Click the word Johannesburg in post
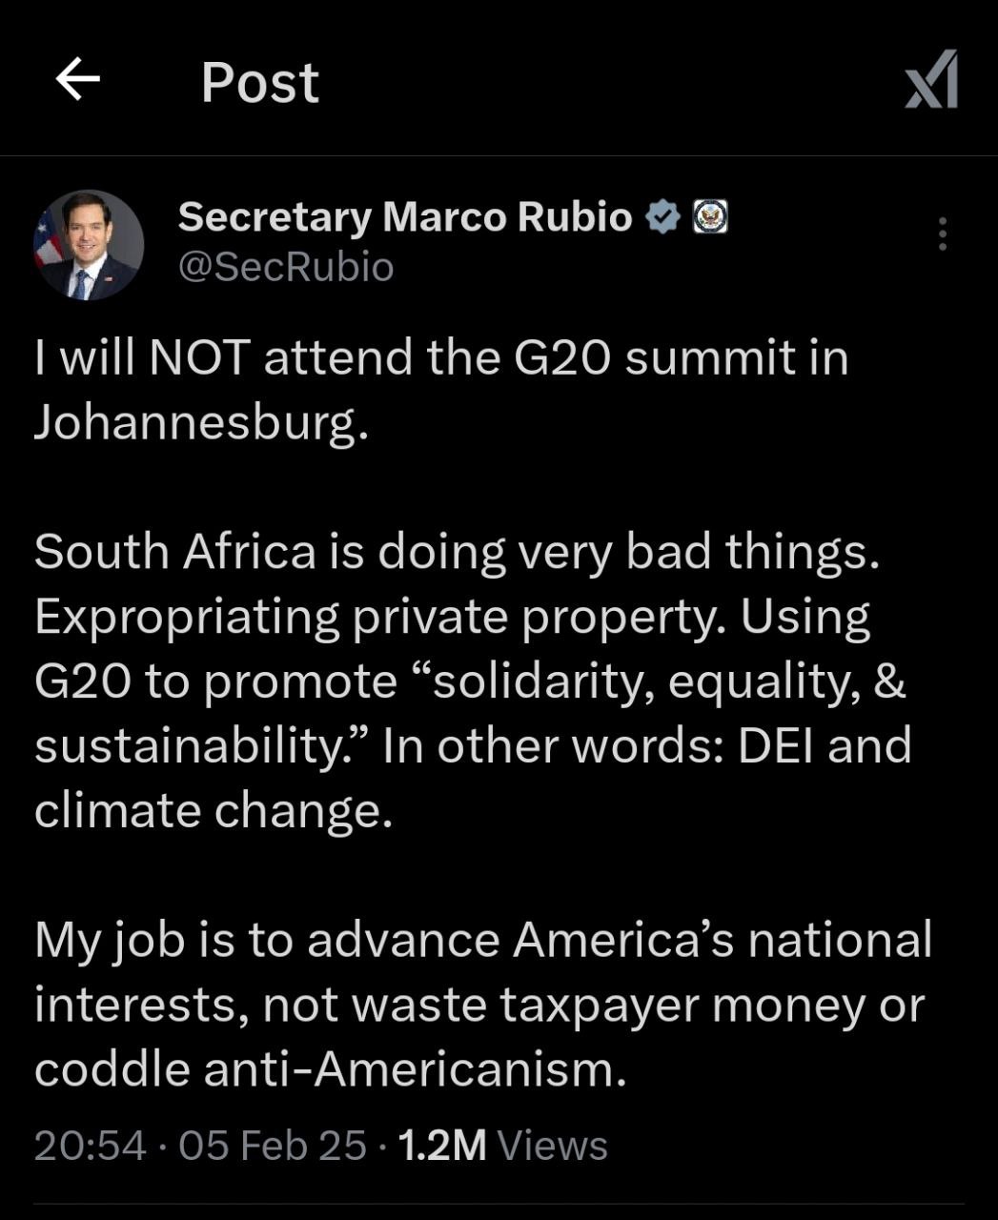Screen dimensions: 998x1220 click(200, 422)
